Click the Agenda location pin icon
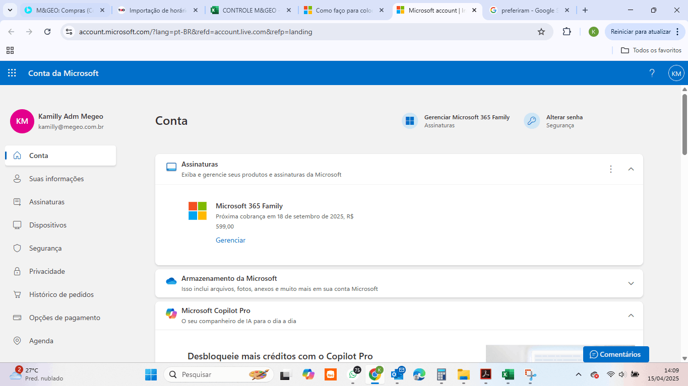The width and height of the screenshot is (688, 386). pos(17,341)
